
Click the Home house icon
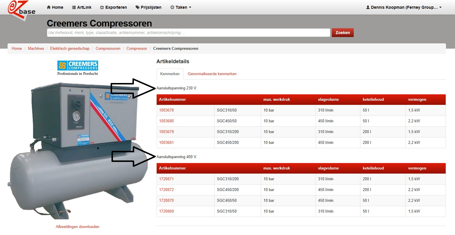pyautogui.click(x=49, y=7)
